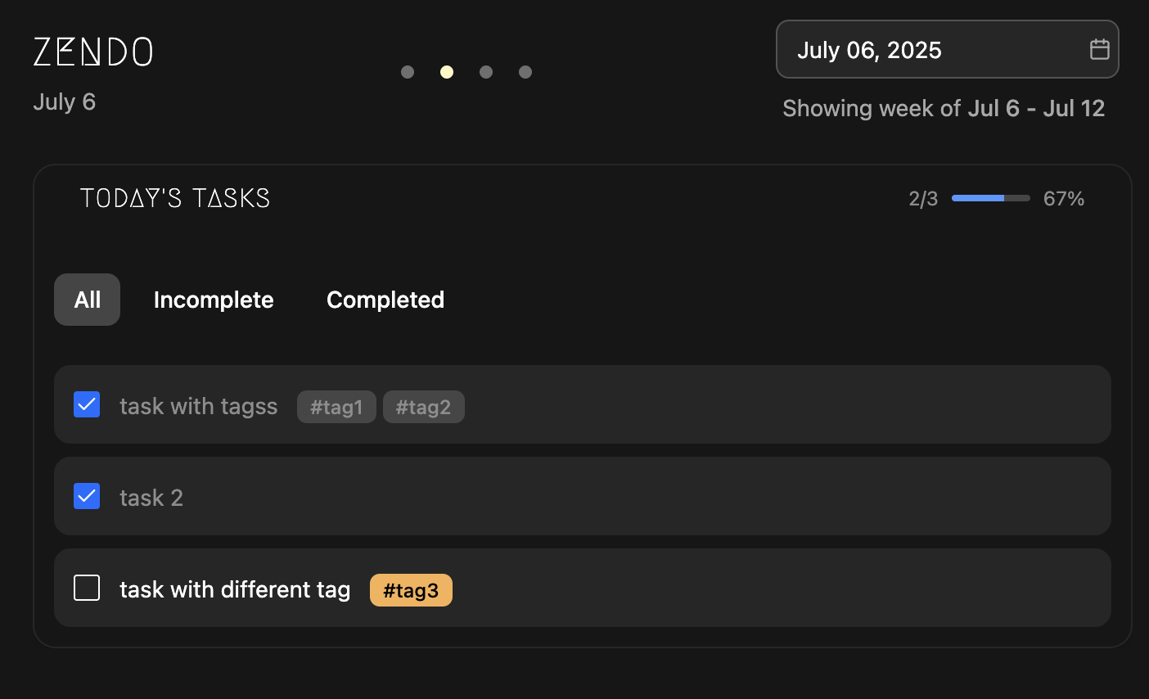The width and height of the screenshot is (1149, 699).
Task: Select the active second page dot
Action: coord(447,72)
